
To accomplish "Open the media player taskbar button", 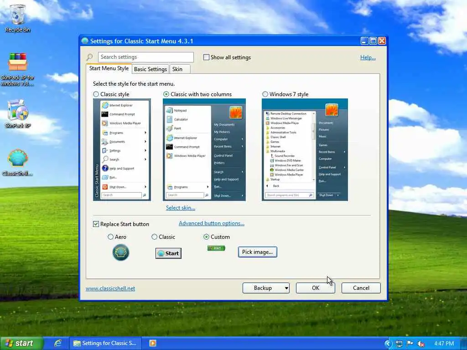I will [153, 343].
